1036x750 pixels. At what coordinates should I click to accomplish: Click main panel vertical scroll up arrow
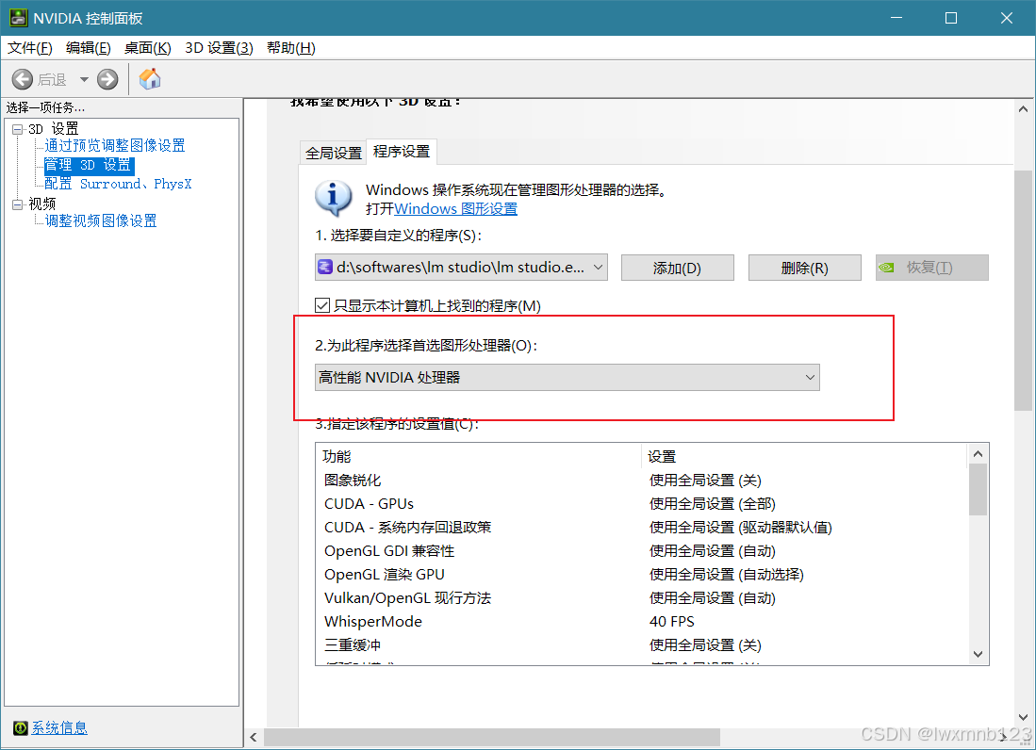(1023, 109)
